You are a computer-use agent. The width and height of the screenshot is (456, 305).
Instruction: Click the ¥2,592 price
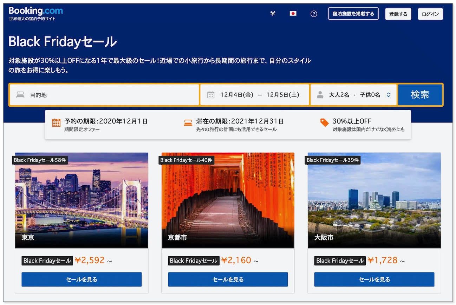point(90,260)
